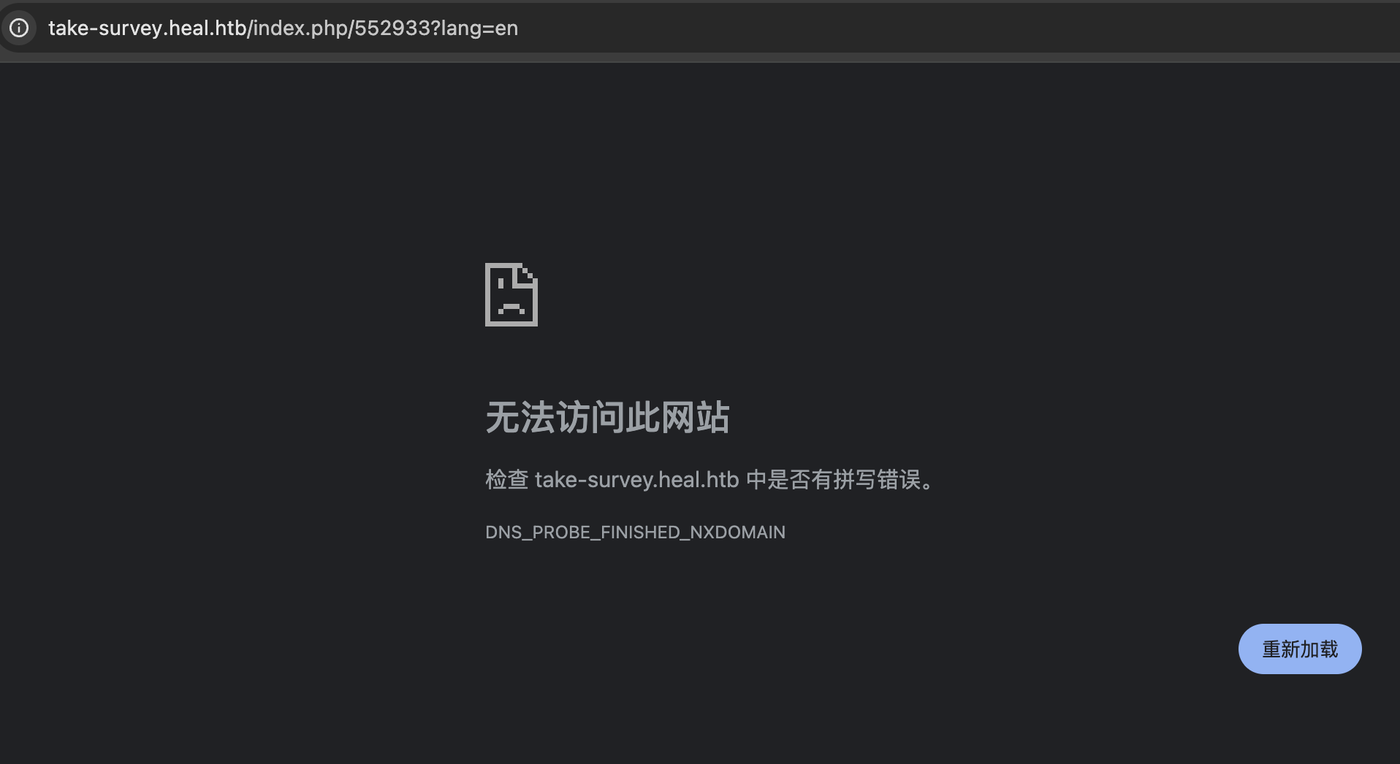Click the word 检查 in the error description
Viewport: 1400px width, 764px height.
[x=506, y=480]
